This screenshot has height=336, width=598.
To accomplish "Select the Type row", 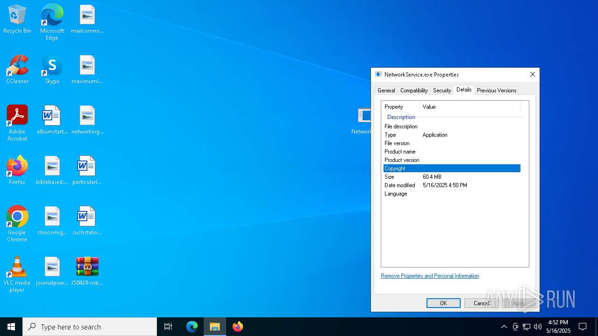I will (452, 135).
